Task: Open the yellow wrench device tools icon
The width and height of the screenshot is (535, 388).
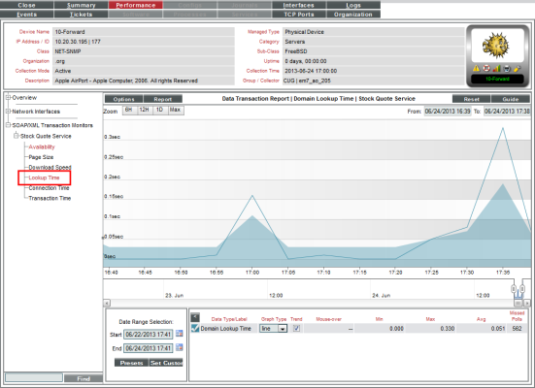Action: pyautogui.click(x=518, y=69)
